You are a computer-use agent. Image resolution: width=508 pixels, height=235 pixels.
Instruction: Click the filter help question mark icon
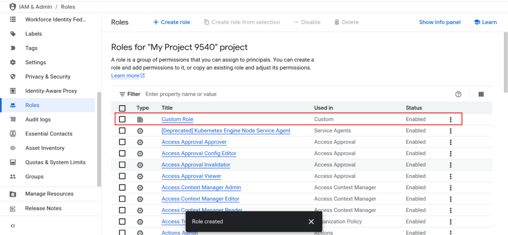(x=458, y=94)
